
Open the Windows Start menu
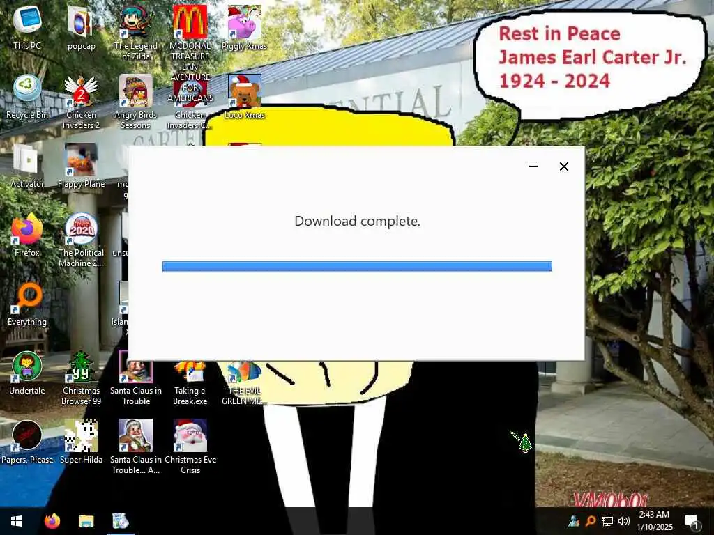click(17, 521)
